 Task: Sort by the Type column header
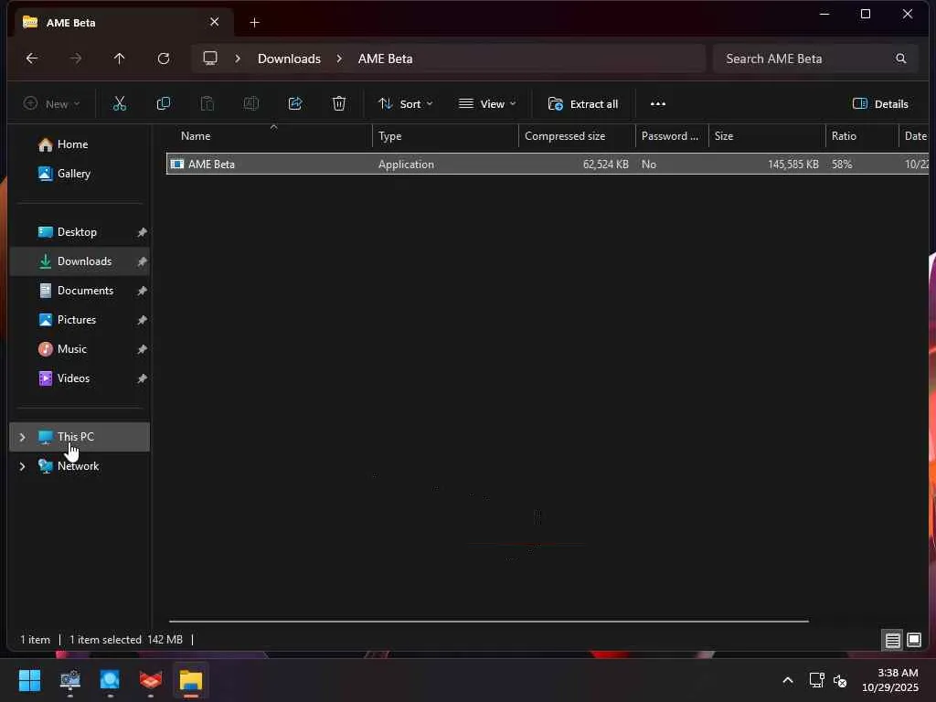pos(445,136)
